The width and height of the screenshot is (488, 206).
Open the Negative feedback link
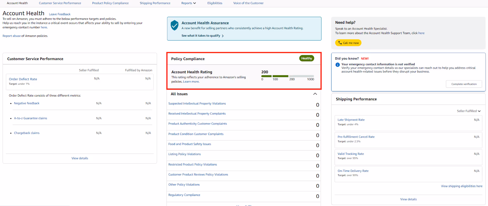tap(27, 103)
